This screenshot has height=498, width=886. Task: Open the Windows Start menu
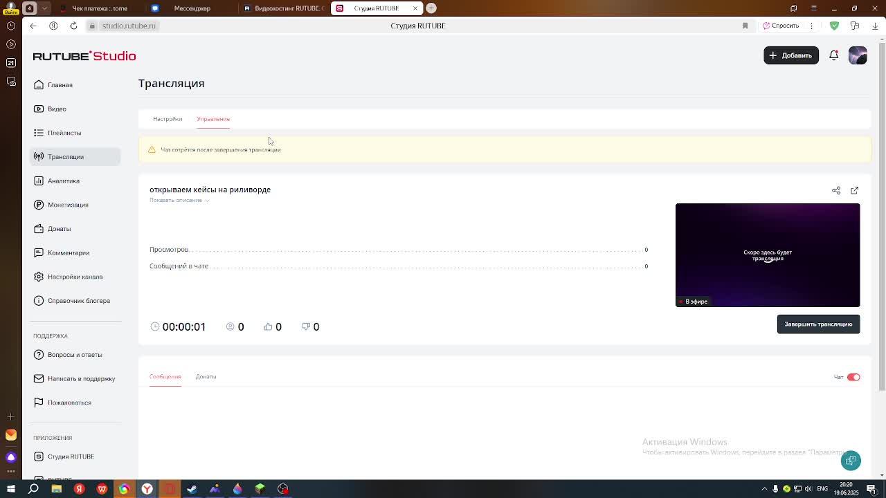(x=11, y=489)
